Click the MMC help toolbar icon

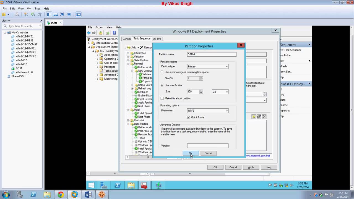click(x=114, y=33)
